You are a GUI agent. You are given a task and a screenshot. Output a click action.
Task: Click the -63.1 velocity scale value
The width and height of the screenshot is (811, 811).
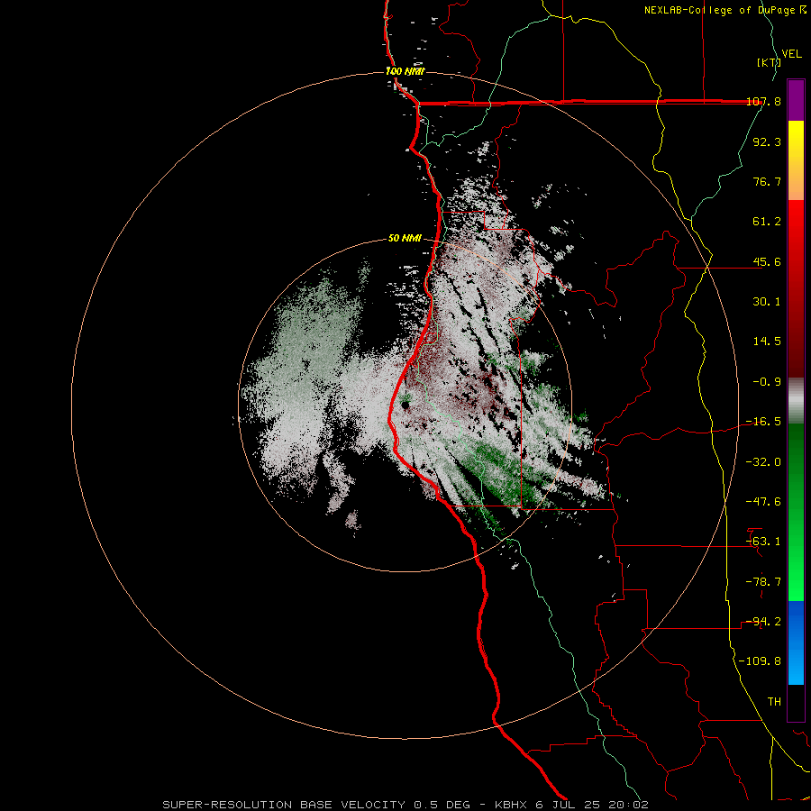(x=763, y=542)
